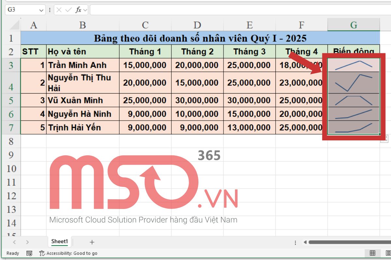Select row 13 header

[11, 209]
